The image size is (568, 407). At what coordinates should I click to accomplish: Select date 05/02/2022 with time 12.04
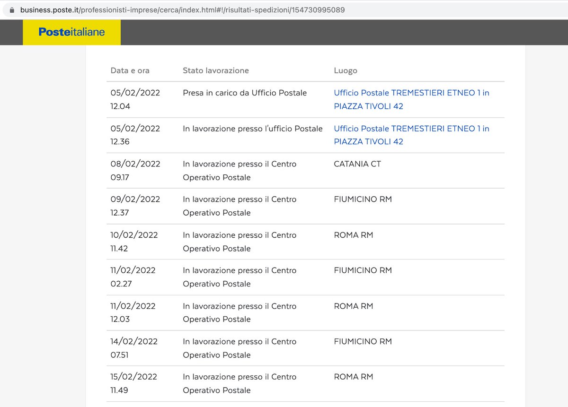coord(135,99)
